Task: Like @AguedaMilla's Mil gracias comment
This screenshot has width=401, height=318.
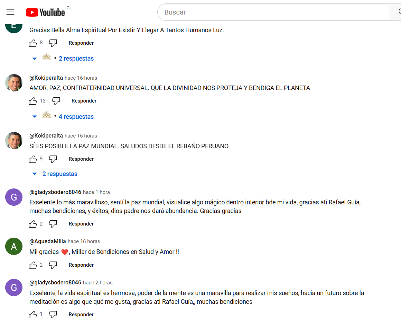Action: (x=33, y=265)
